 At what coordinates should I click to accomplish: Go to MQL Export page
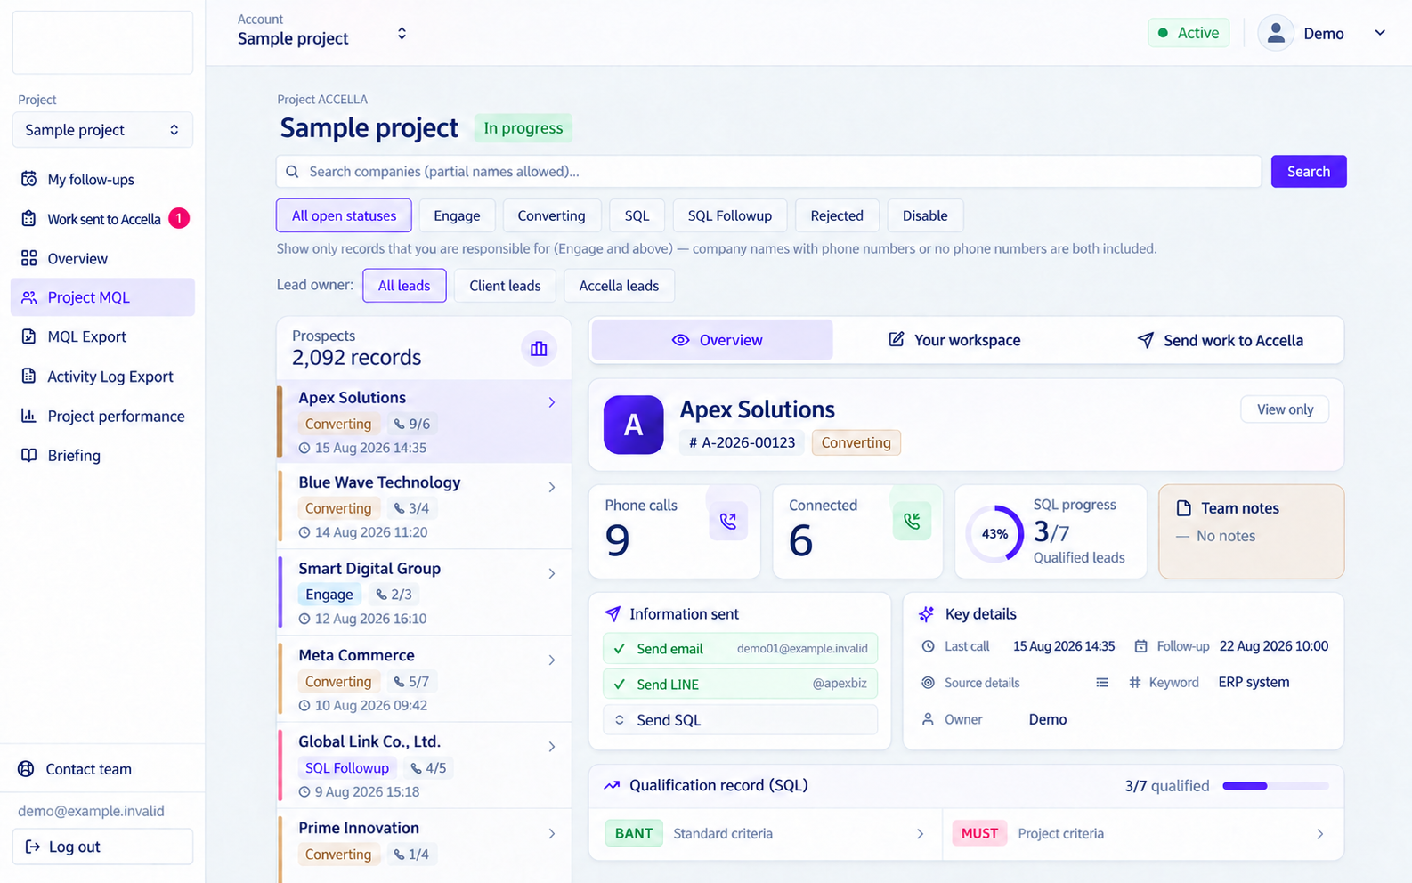tap(102, 336)
